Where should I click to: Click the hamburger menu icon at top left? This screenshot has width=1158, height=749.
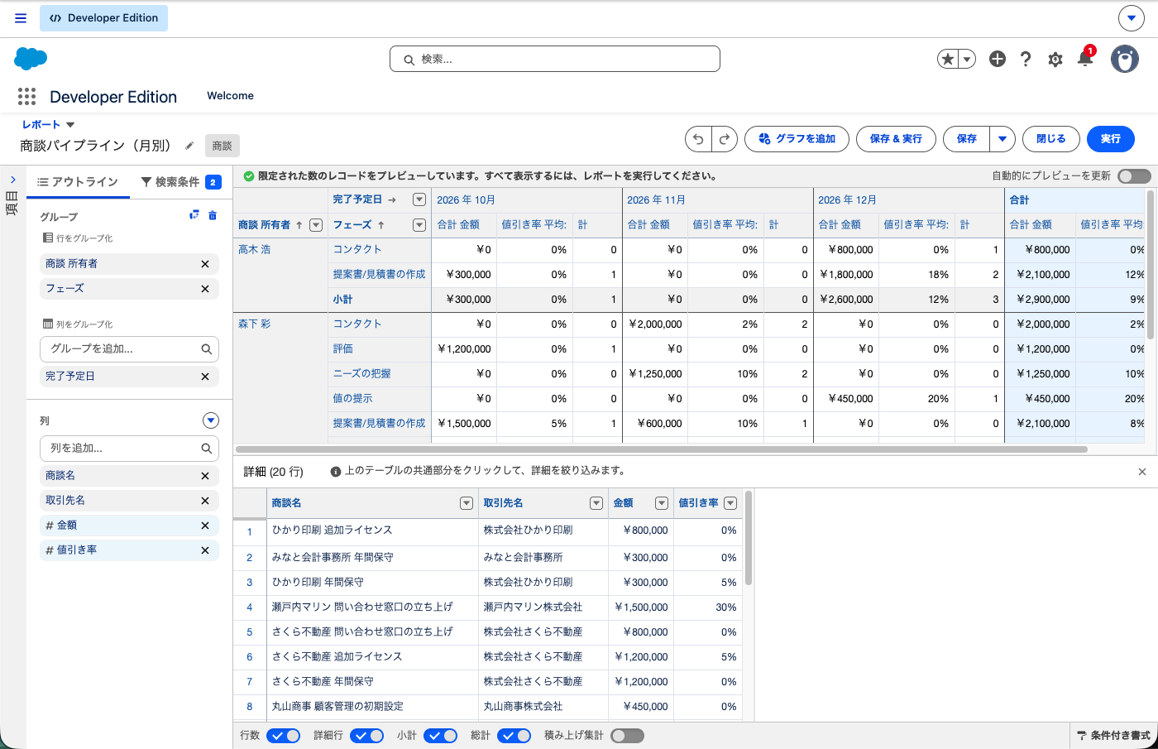(21, 18)
